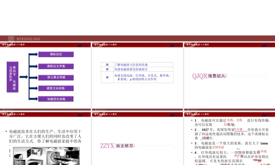The image size is (275, 165).
Task: Click the ※ symbol in the third table row
Action: (107, 77)
